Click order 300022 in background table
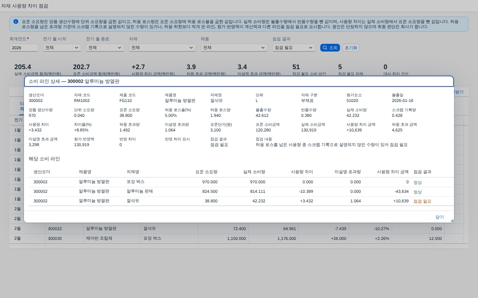Image resolution: width=478 pixels, height=298 pixels. point(55,229)
